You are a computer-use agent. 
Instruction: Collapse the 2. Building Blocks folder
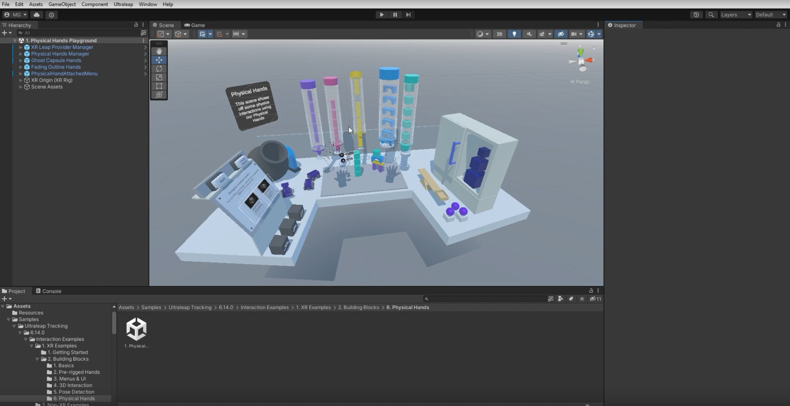point(37,359)
